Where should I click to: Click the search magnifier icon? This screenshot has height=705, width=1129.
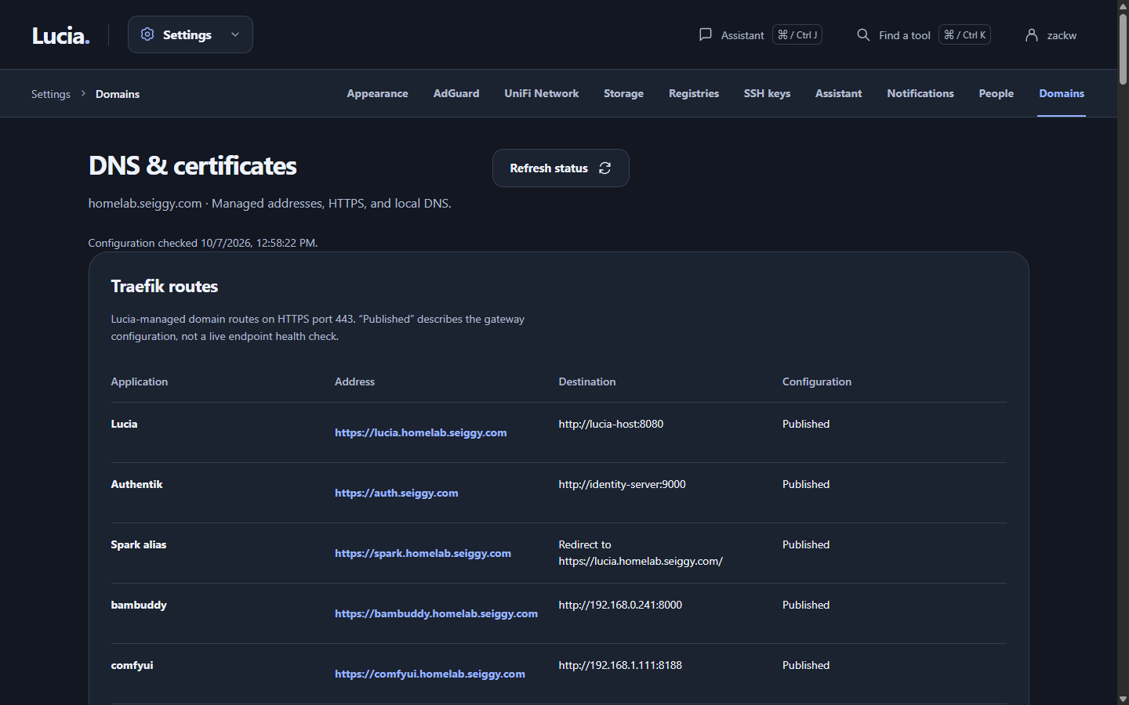pyautogui.click(x=863, y=34)
